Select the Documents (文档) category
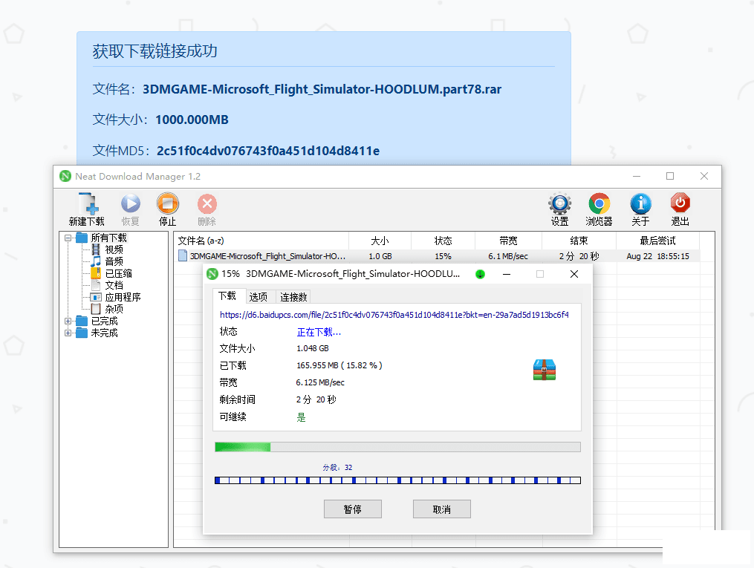Image resolution: width=754 pixels, height=568 pixels. point(114,285)
